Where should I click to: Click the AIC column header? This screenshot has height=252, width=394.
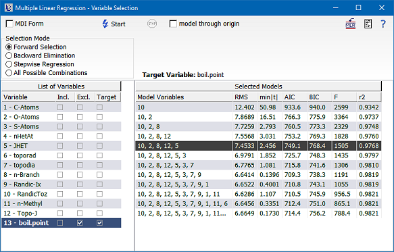click(295, 97)
